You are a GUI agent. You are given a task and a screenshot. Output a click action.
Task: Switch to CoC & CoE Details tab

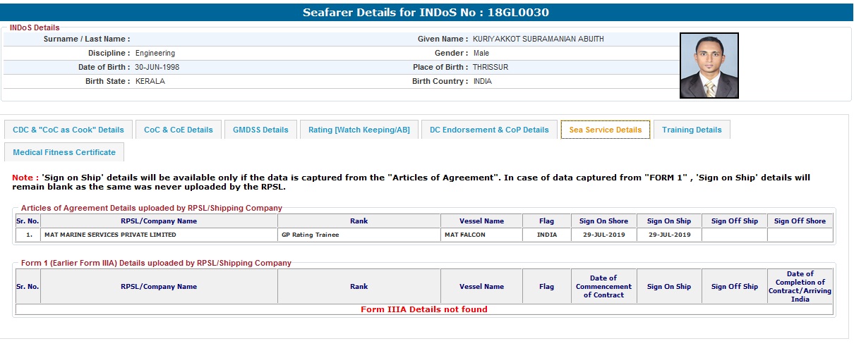click(178, 130)
